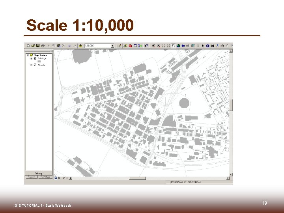The width and height of the screenshot is (284, 213).
Task: Select the Pan hand tool
Action: 173,46
